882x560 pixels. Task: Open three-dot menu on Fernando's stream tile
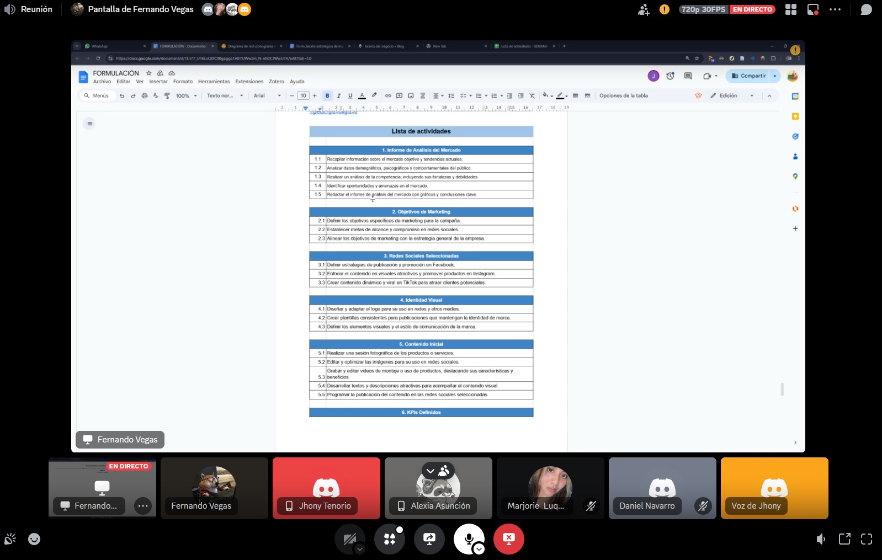[143, 506]
